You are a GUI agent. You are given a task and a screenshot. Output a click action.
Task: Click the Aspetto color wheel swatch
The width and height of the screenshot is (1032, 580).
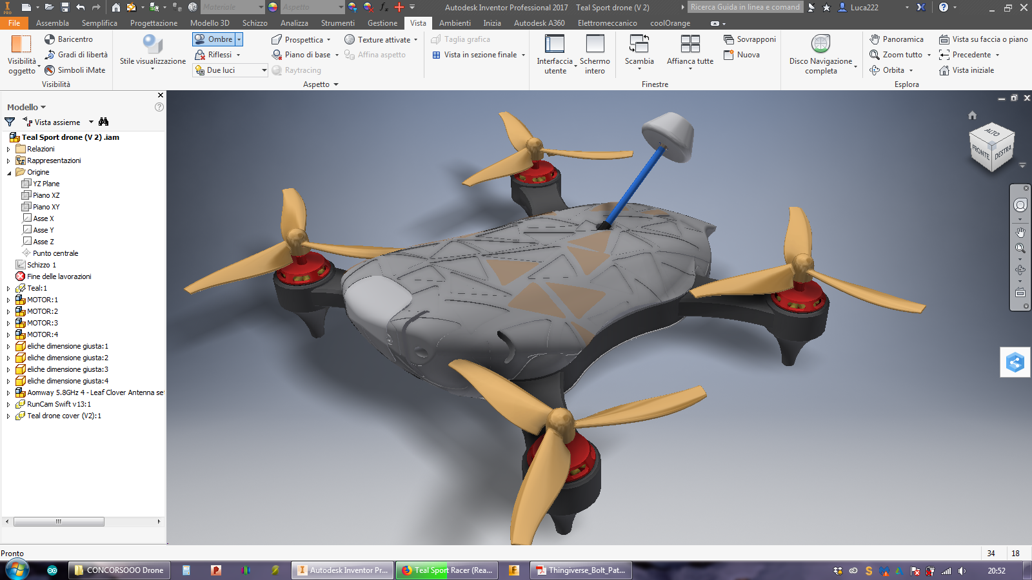point(273,7)
